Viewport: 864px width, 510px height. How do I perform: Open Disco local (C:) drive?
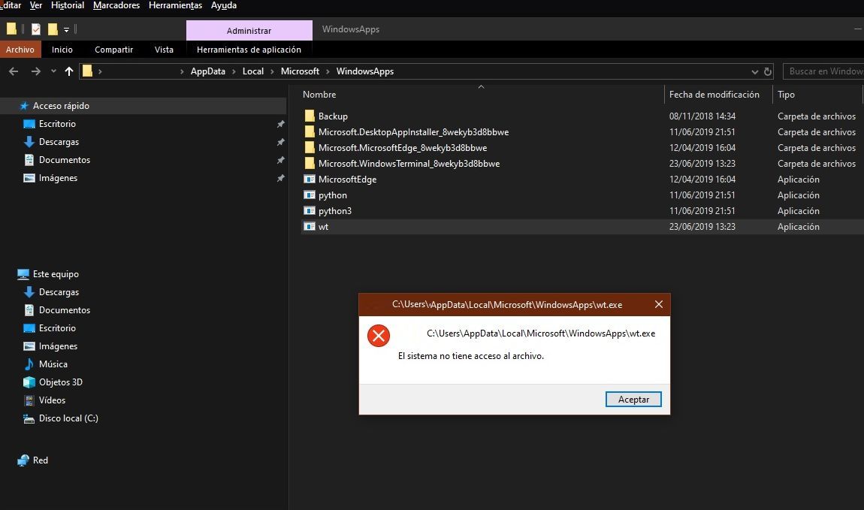(68, 418)
